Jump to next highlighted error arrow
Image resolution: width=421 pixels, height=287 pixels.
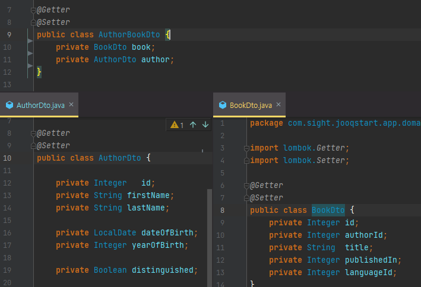pos(205,125)
